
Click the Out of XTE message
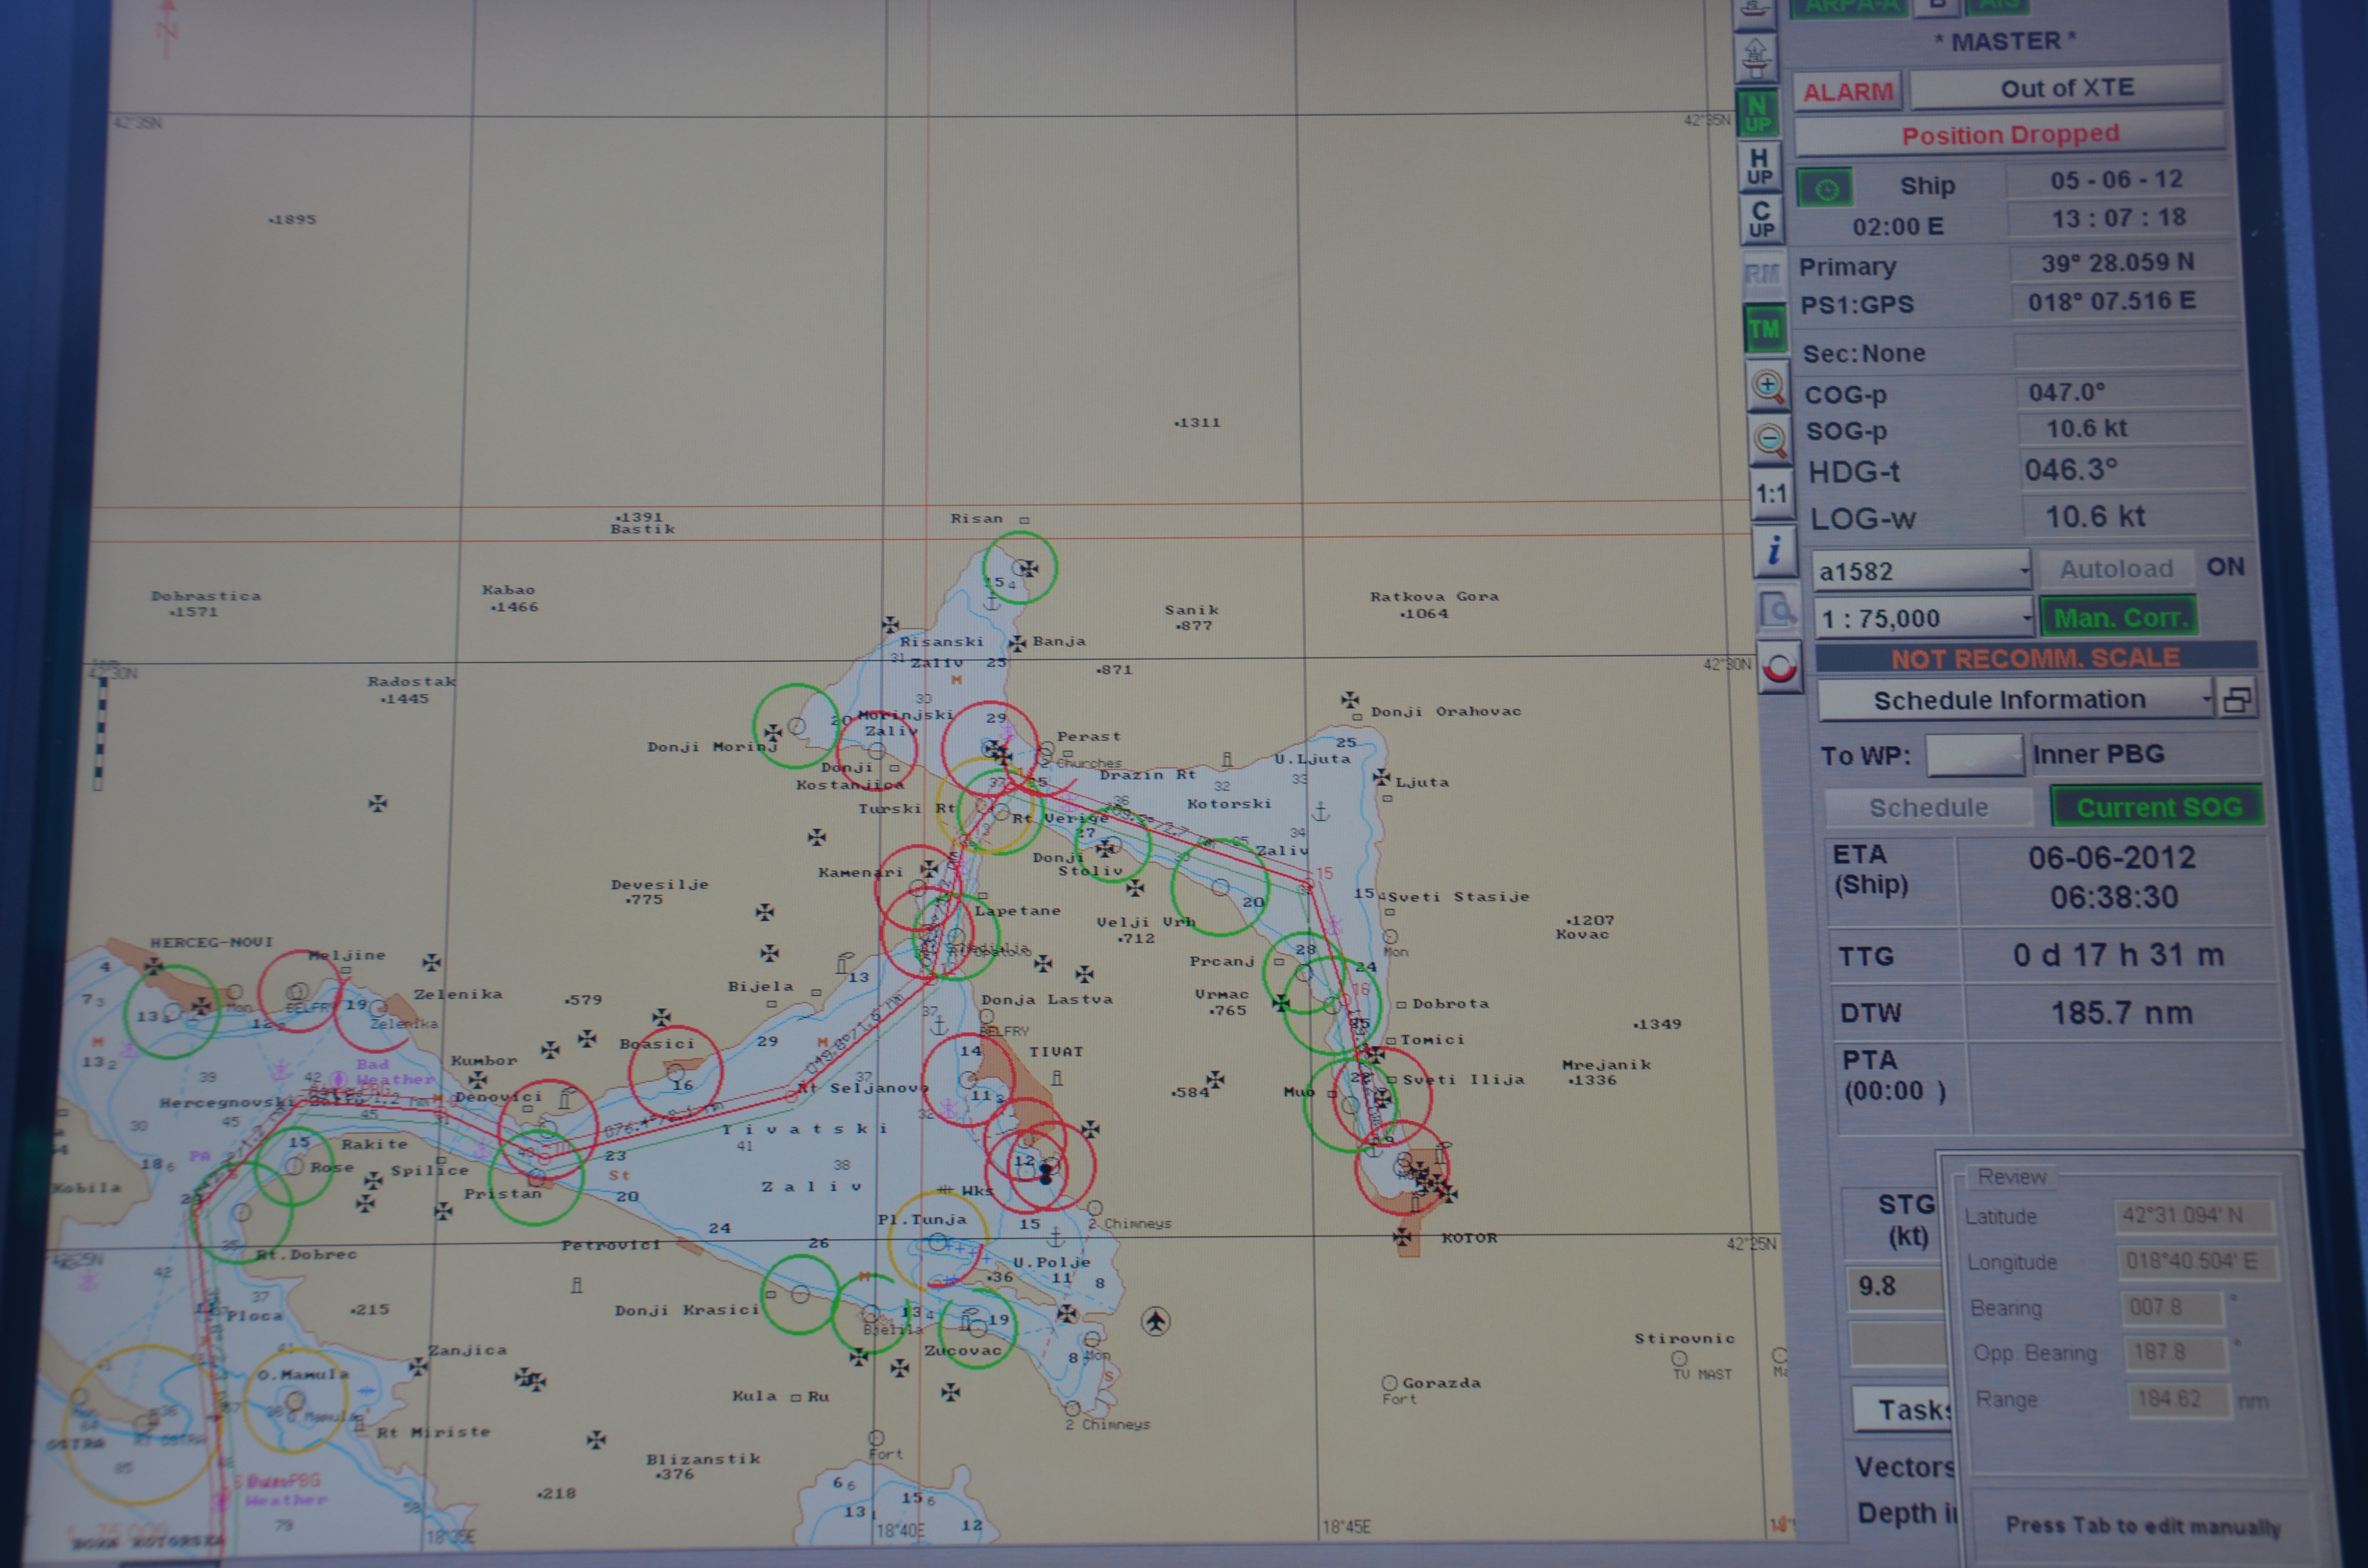[2066, 89]
